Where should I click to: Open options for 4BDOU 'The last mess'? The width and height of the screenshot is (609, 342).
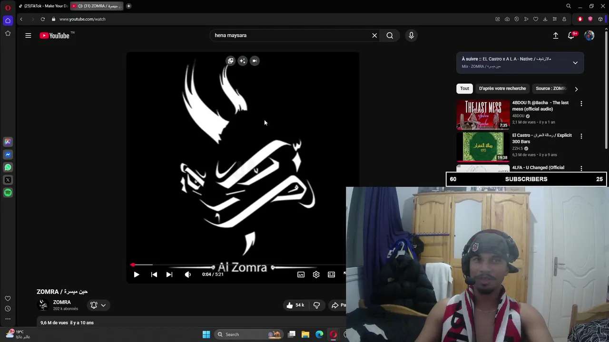tap(581, 104)
